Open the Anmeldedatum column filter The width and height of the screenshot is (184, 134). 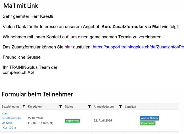[x=120, y=107]
